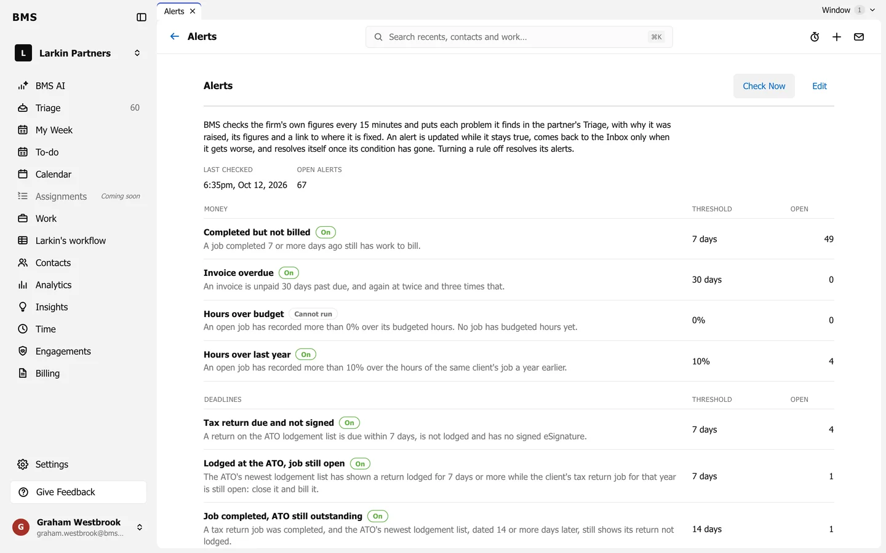Open the To-do list in sidebar

79,152
